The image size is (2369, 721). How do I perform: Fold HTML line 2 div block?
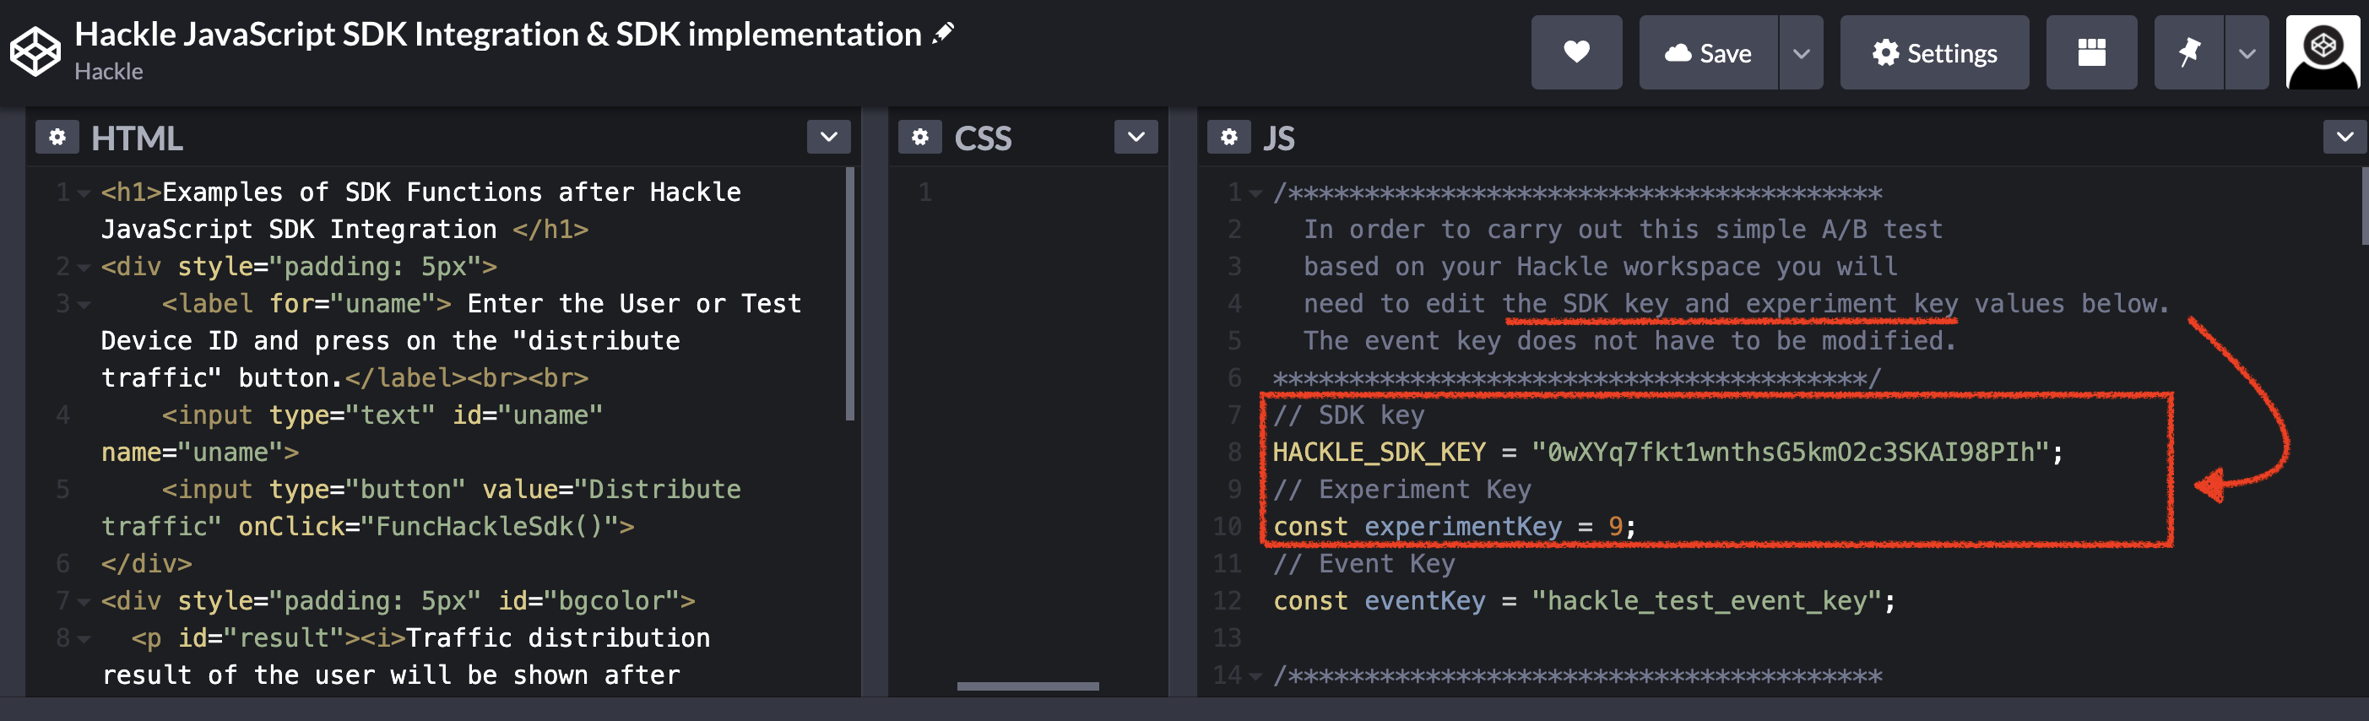tap(84, 268)
